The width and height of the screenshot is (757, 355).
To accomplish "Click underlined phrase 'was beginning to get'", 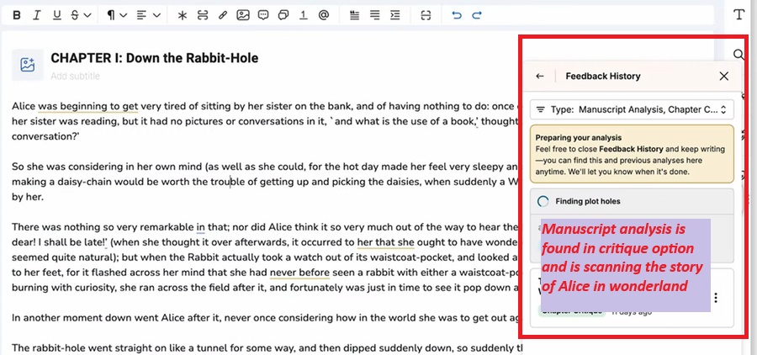I will 87,106.
